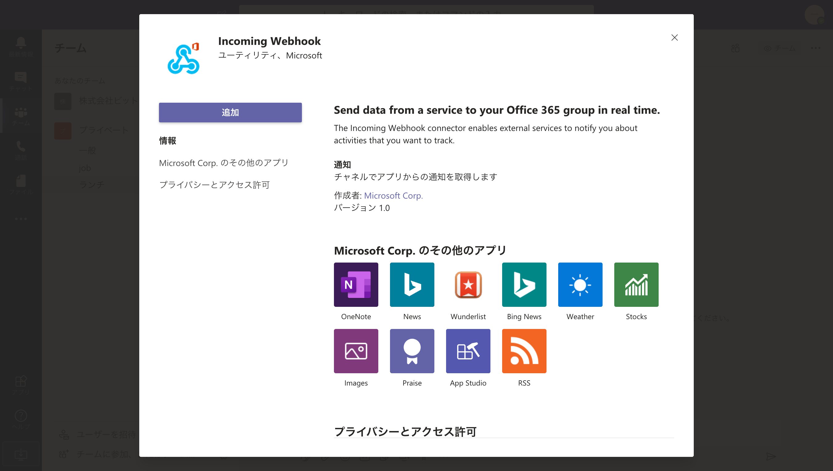Close the Incoming Webhook dialog
833x471 pixels.
point(674,38)
